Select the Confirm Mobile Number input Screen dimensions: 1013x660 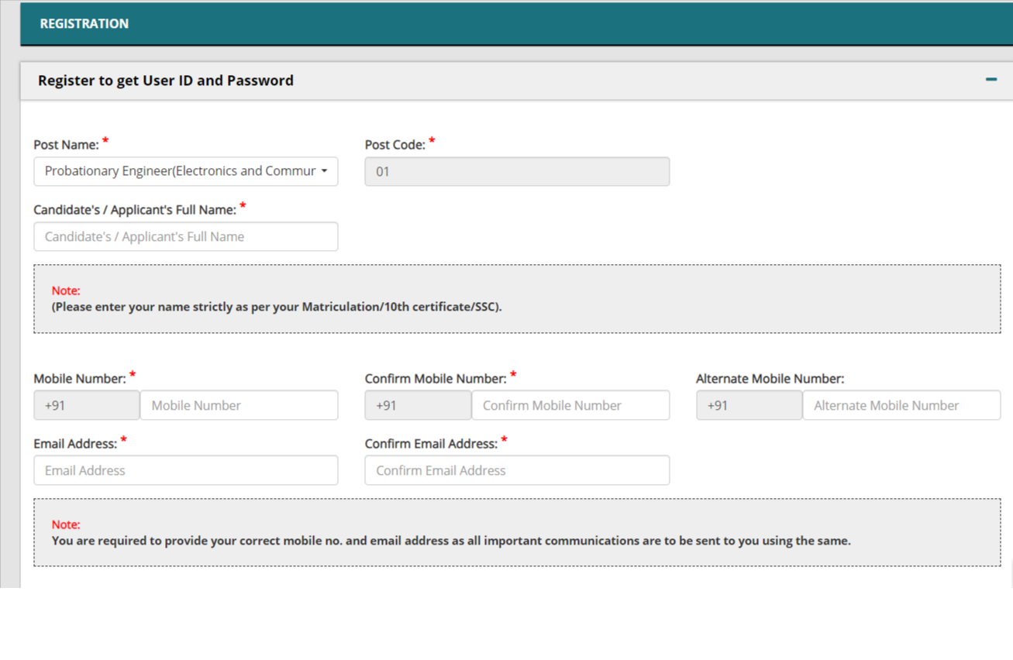point(570,405)
